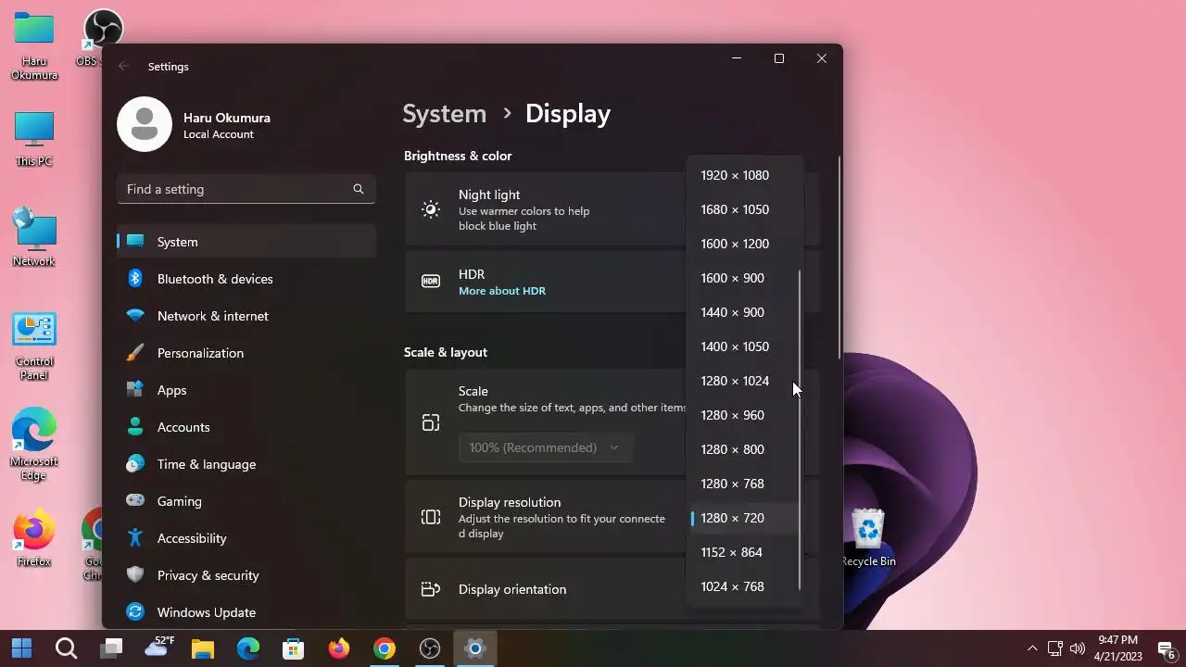Viewport: 1186px width, 667px height.
Task: Select the Recycle Bin desktop icon
Action: [868, 537]
